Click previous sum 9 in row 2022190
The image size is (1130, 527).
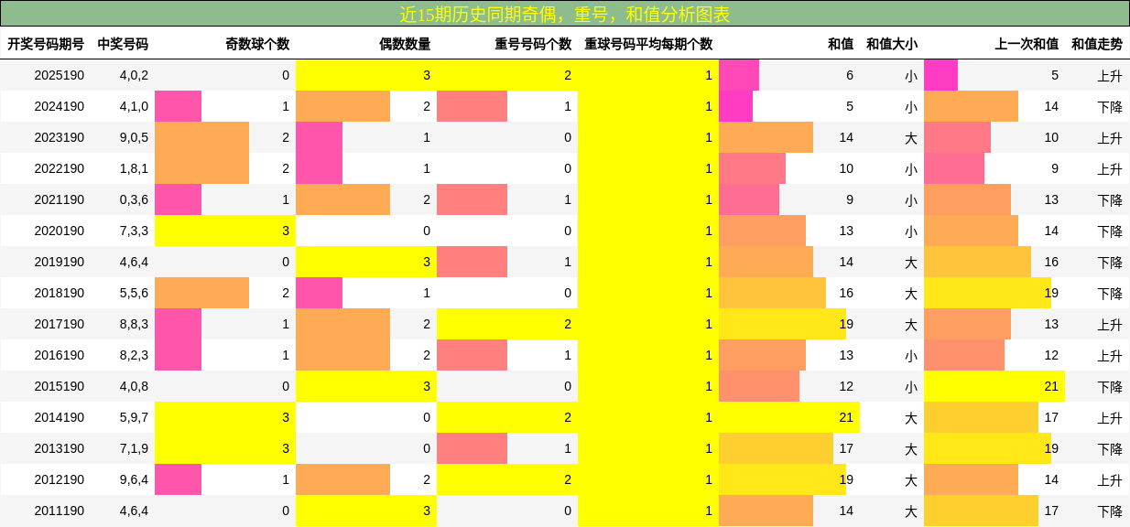(x=1055, y=168)
